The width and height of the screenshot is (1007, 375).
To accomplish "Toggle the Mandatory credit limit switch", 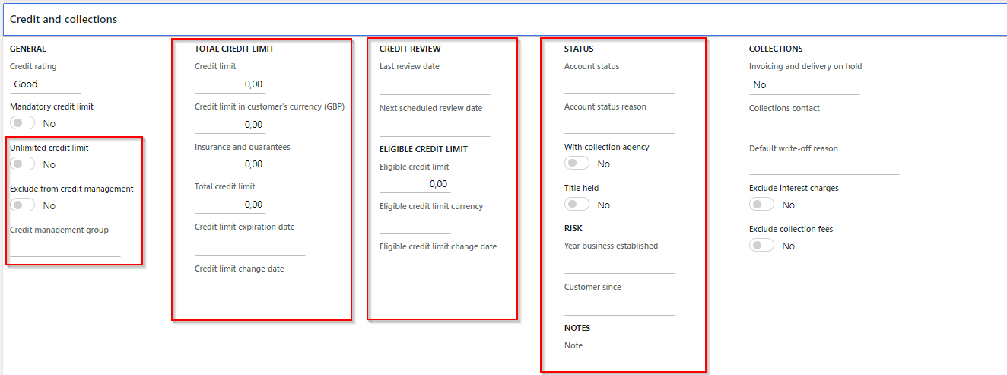I will pyautogui.click(x=23, y=123).
